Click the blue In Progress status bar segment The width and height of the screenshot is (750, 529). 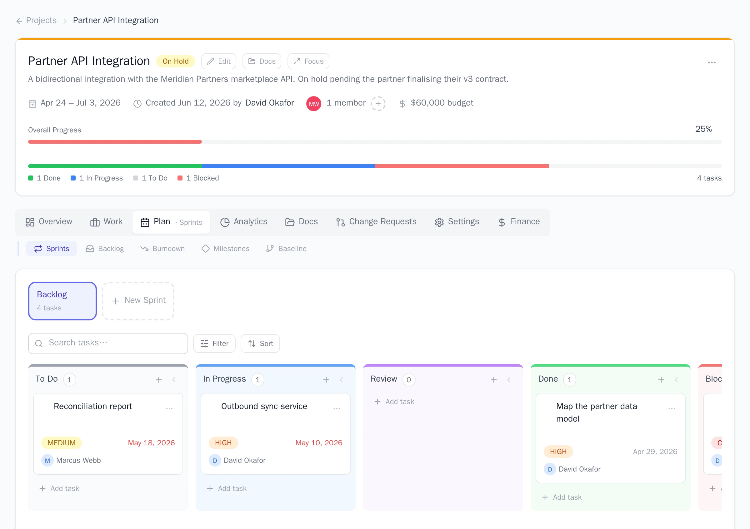[x=288, y=166]
